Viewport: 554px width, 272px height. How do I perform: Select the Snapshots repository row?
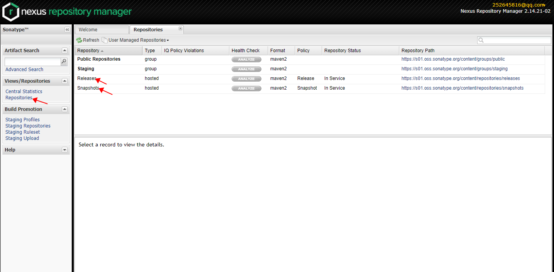point(310,88)
